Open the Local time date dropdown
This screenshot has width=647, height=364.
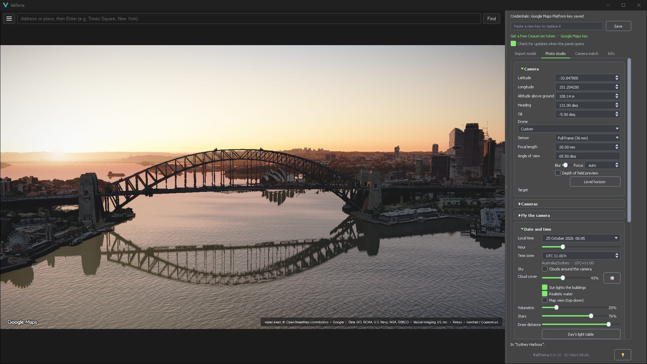pos(581,238)
